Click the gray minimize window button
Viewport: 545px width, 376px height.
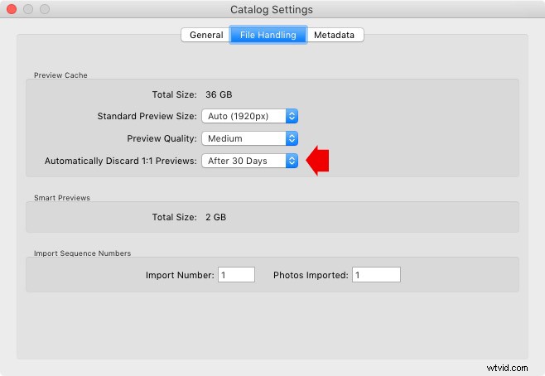28,9
